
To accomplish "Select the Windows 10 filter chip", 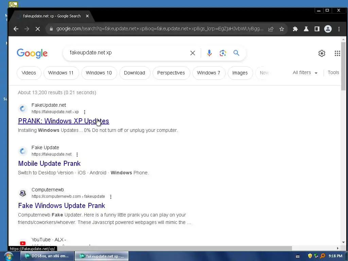I will (99, 73).
